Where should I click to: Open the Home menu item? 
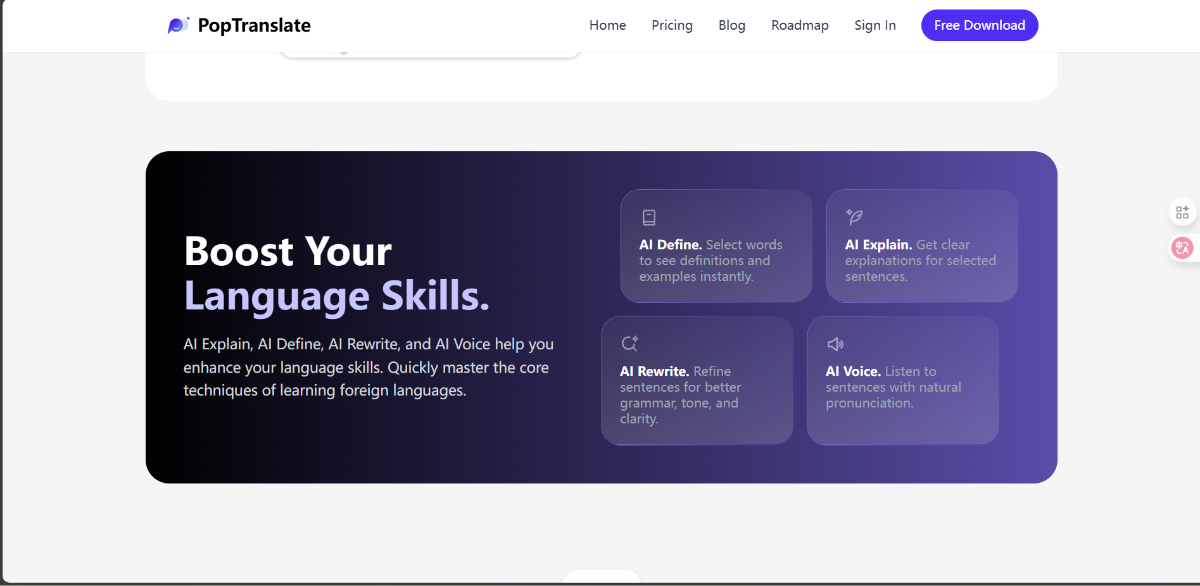pos(607,25)
